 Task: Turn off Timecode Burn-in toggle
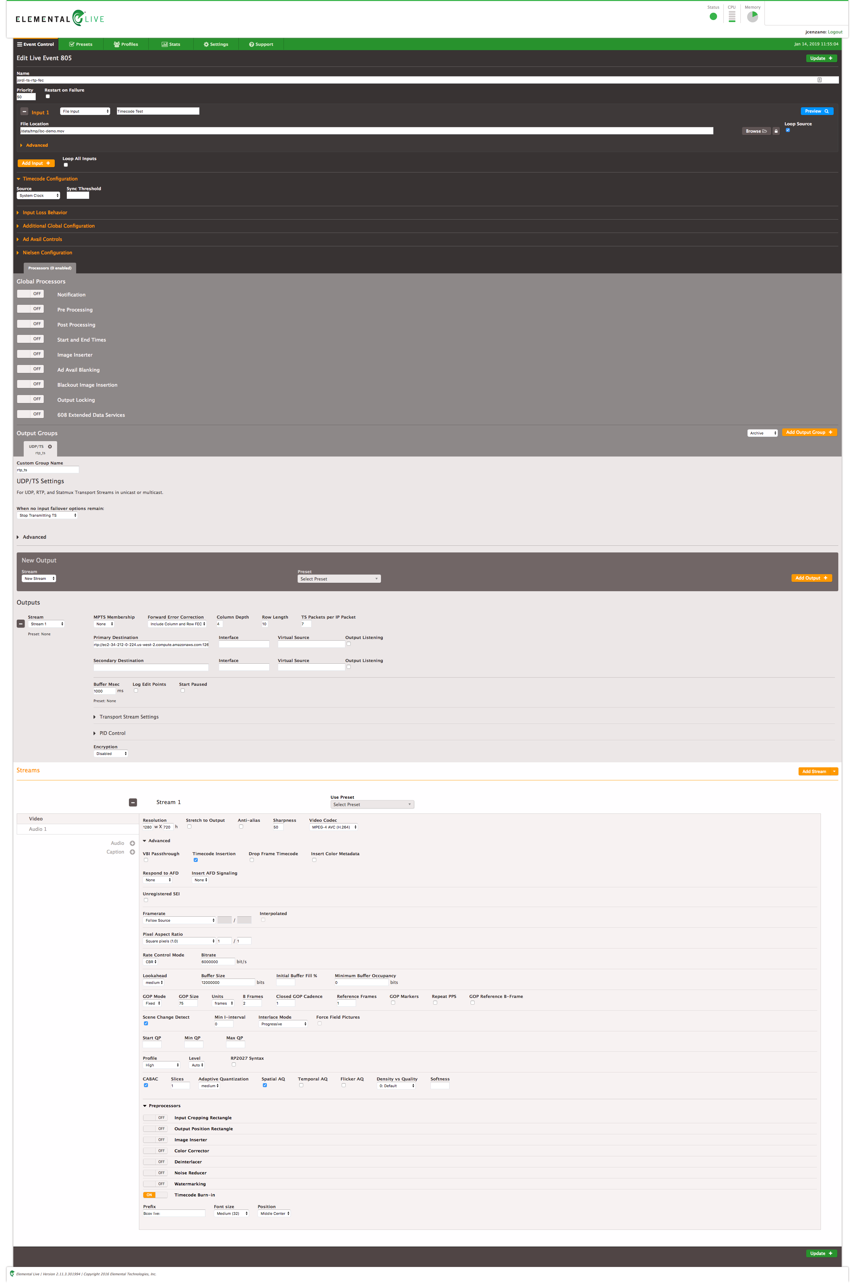pos(155,1195)
